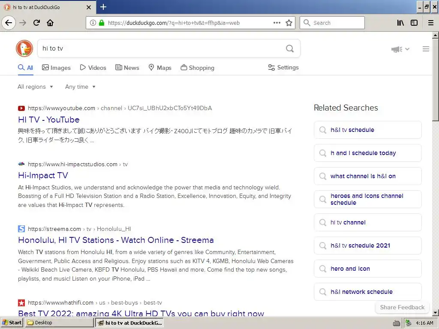
Task: Search related 'h&i tv schedule 2021'
Action: [x=367, y=245]
